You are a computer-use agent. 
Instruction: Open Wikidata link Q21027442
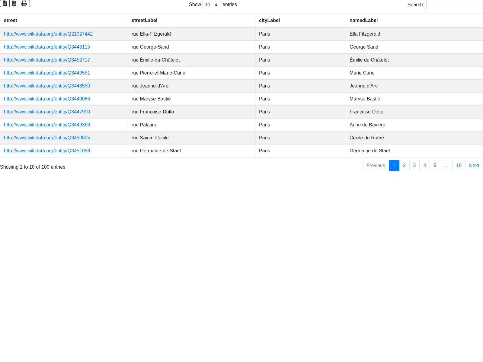click(x=48, y=34)
